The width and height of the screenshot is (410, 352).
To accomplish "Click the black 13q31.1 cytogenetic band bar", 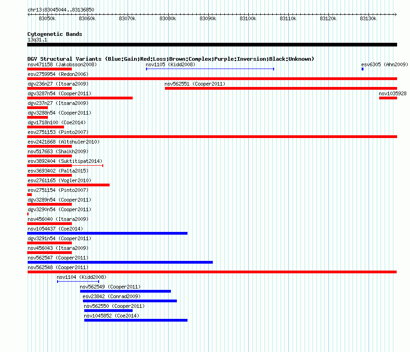I will (212, 45).
